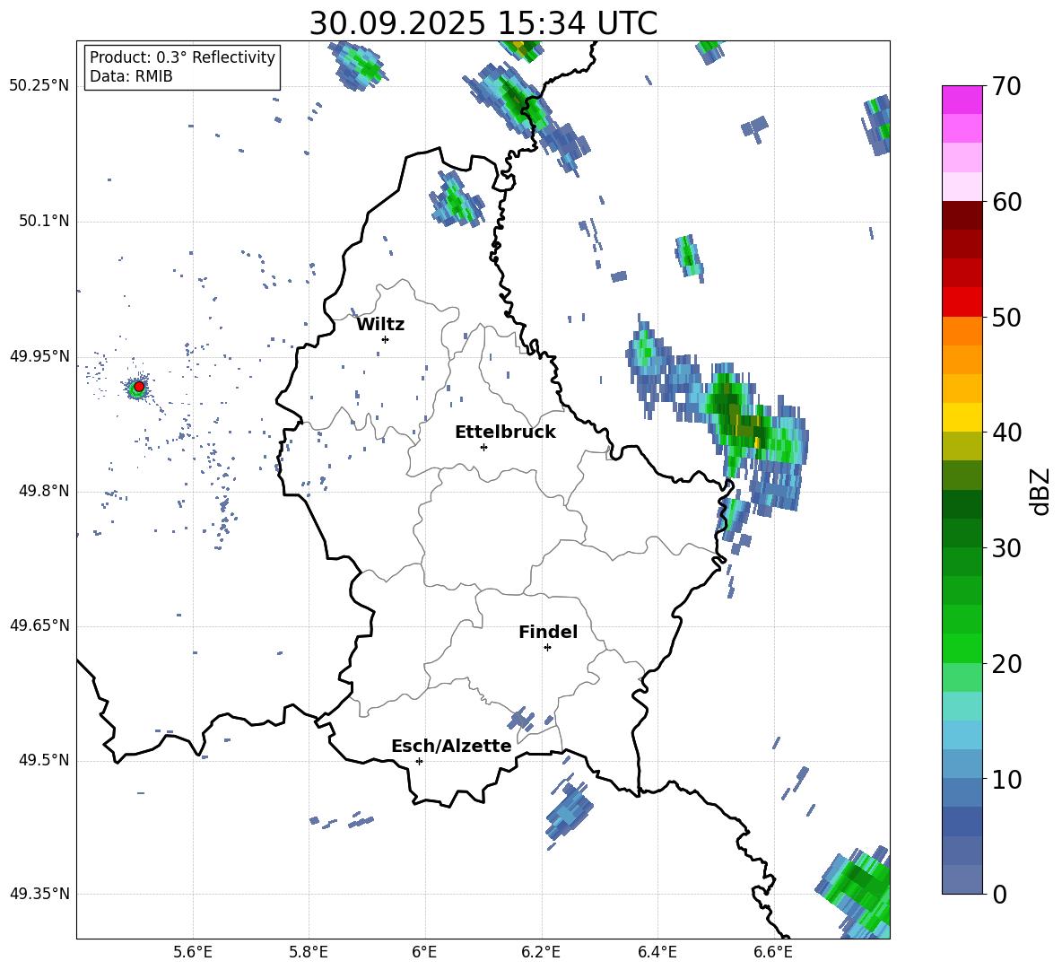Click the 49.8°N latitude label
Image resolution: width=1062 pixels, height=970 pixels.
click(43, 491)
